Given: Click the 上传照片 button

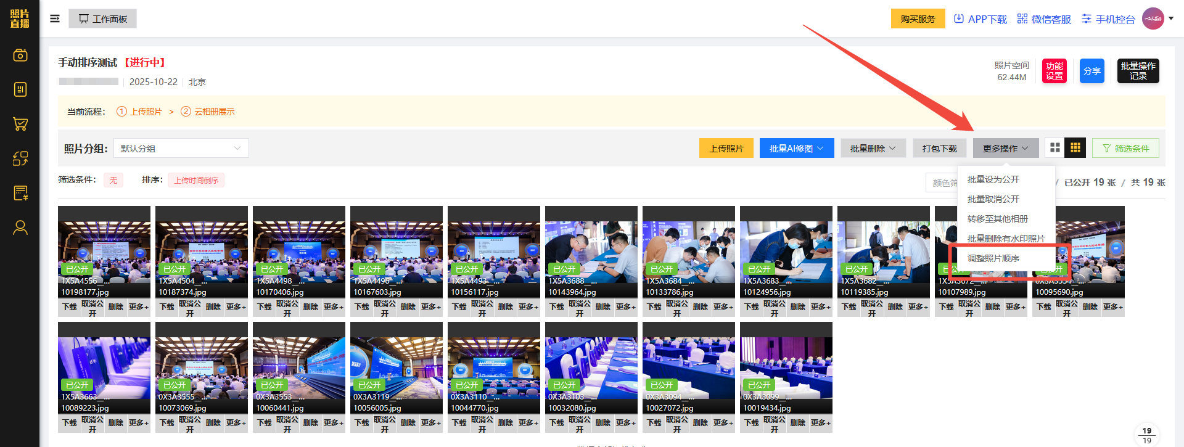Looking at the screenshot, I should tap(726, 149).
